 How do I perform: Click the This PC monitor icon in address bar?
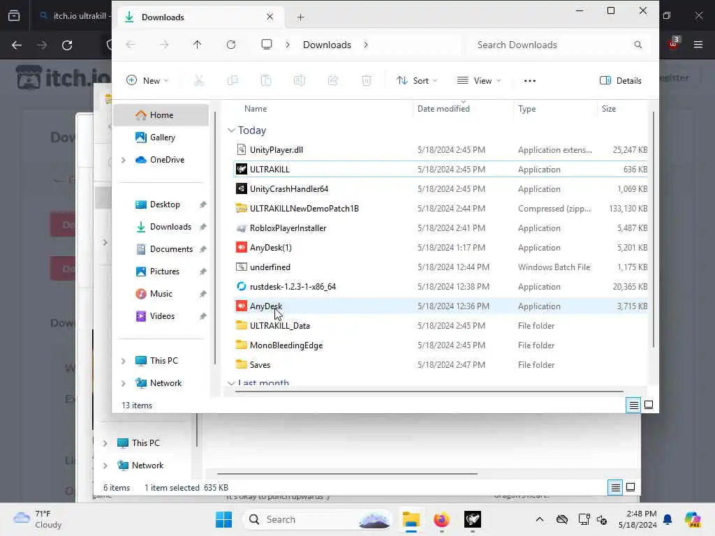(x=267, y=44)
